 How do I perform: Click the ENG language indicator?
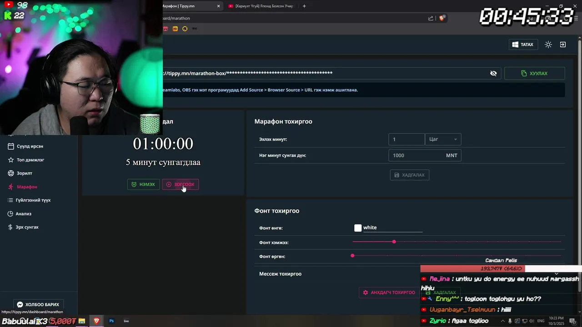541,321
